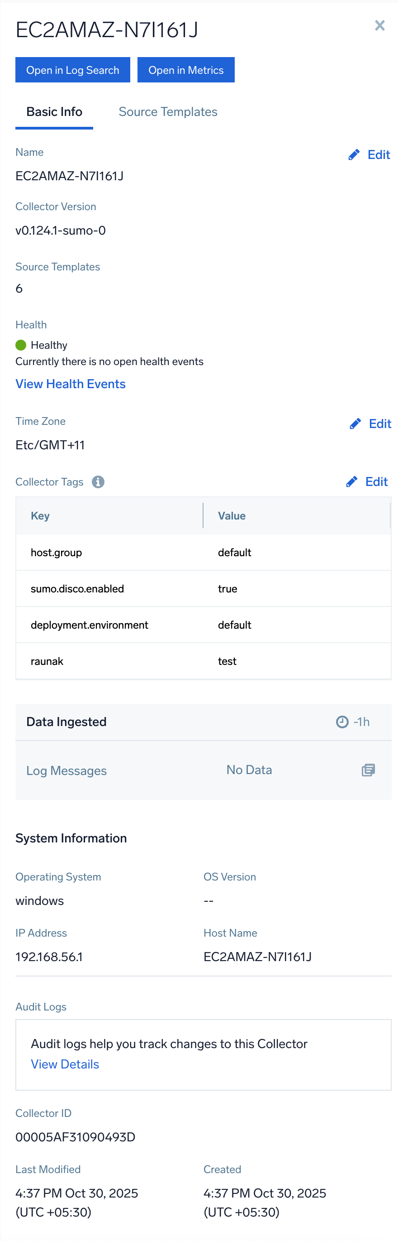Click the Open in Log Search button
The height and width of the screenshot is (1241, 398).
click(73, 69)
